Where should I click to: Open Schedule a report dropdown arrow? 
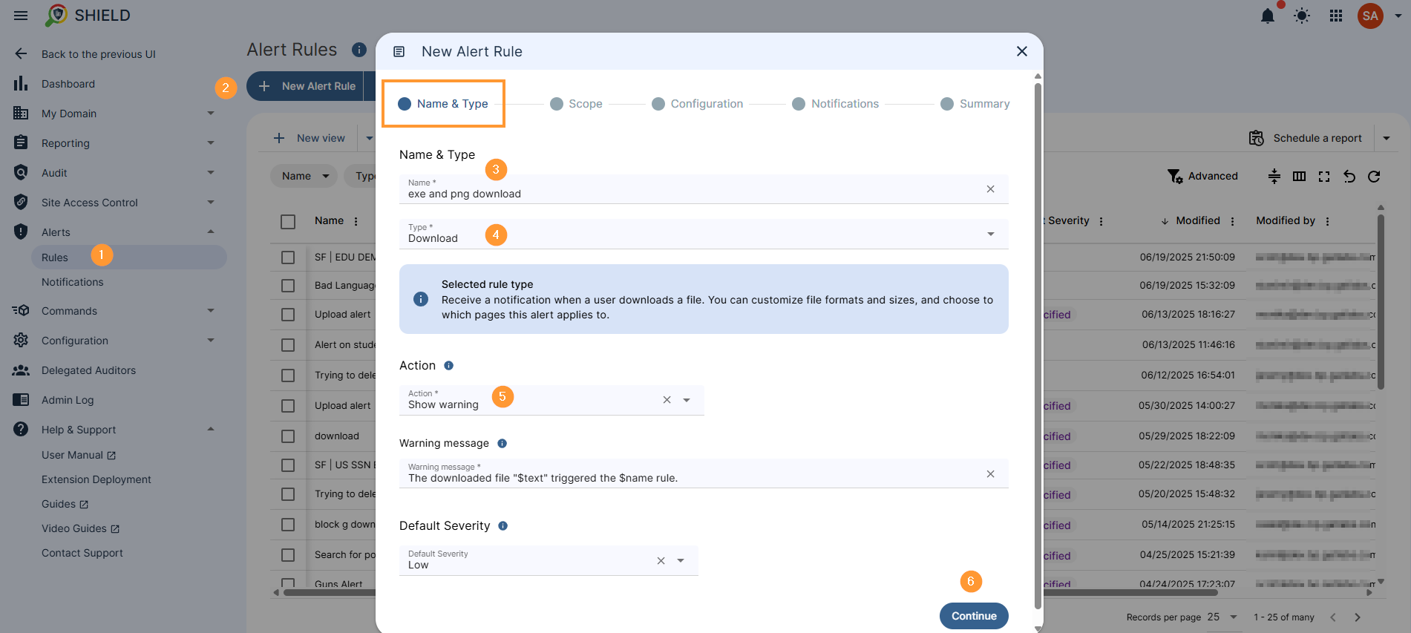point(1387,138)
